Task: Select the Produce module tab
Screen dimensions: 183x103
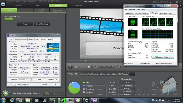Action: click(x=58, y=5)
